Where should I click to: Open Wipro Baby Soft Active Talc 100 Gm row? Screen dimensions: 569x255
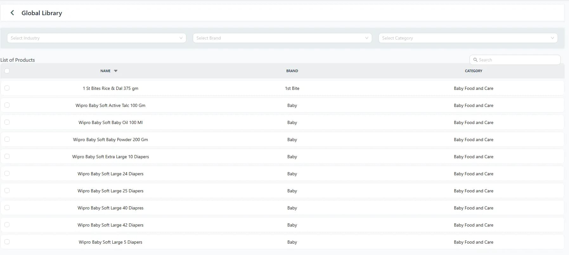click(282, 105)
